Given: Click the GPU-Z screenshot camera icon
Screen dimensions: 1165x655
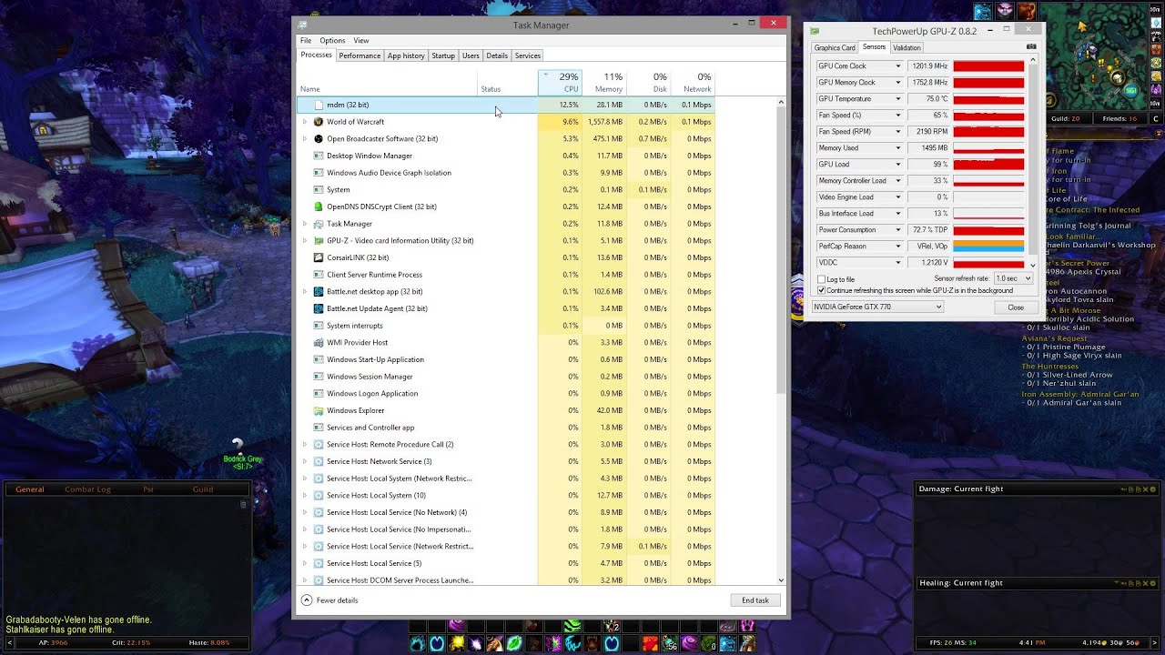Looking at the screenshot, I should 1031,47.
